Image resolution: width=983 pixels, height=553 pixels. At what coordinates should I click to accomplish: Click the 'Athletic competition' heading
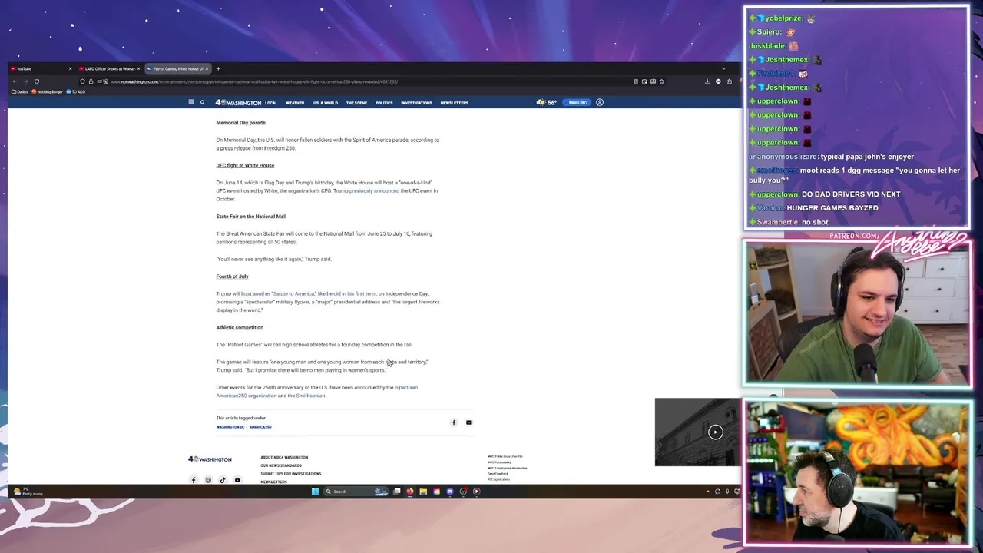(x=240, y=327)
